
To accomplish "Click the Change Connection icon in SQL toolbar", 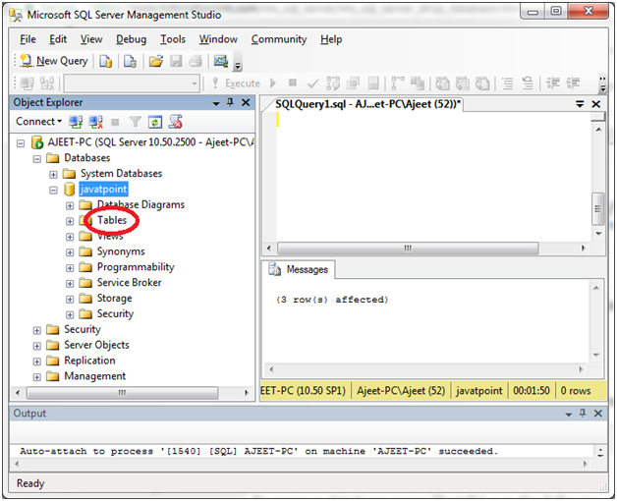I will tap(47, 83).
